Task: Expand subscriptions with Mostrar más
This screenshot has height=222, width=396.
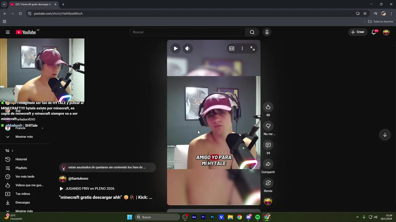Action: tap(24, 137)
